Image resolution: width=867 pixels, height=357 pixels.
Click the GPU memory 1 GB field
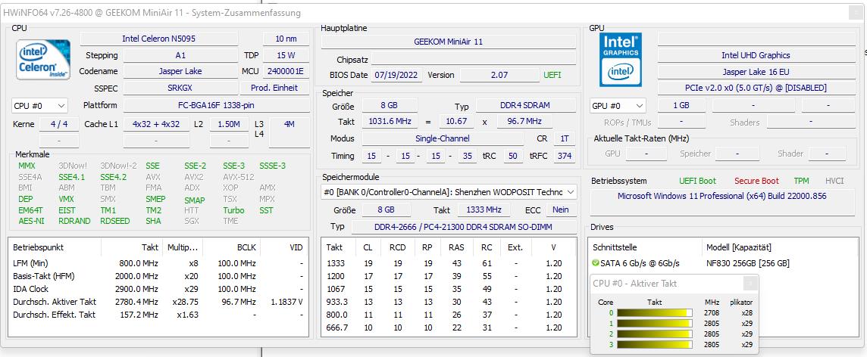pos(681,105)
